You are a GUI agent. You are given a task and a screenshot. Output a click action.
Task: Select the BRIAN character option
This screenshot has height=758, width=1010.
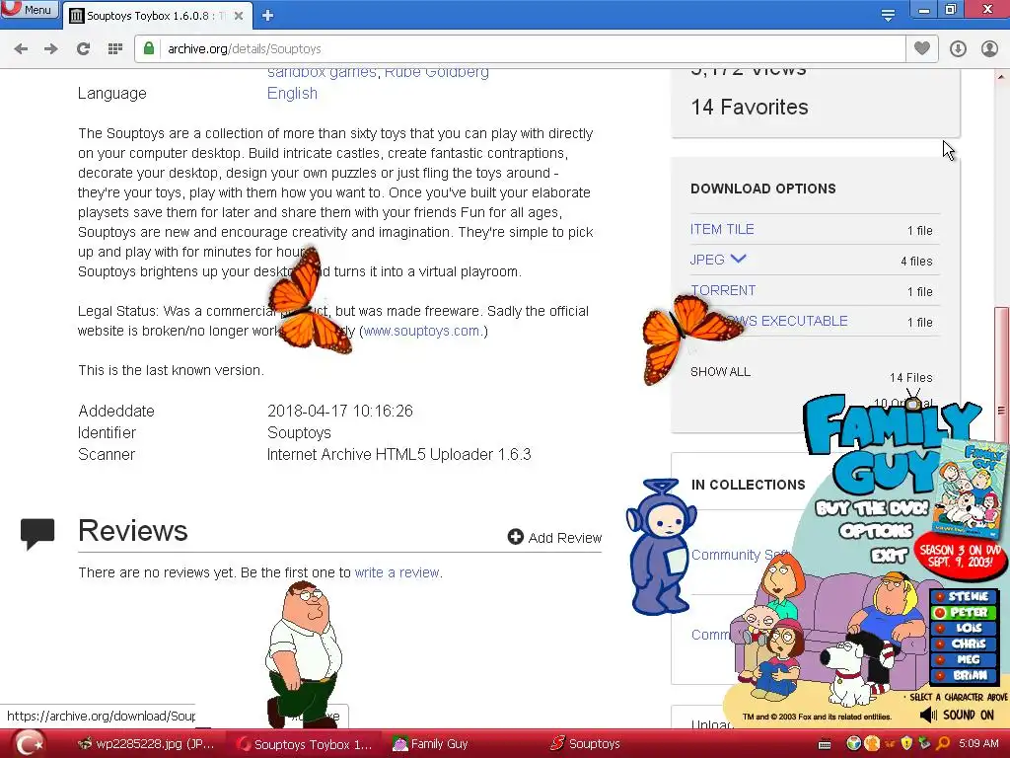coord(964,675)
